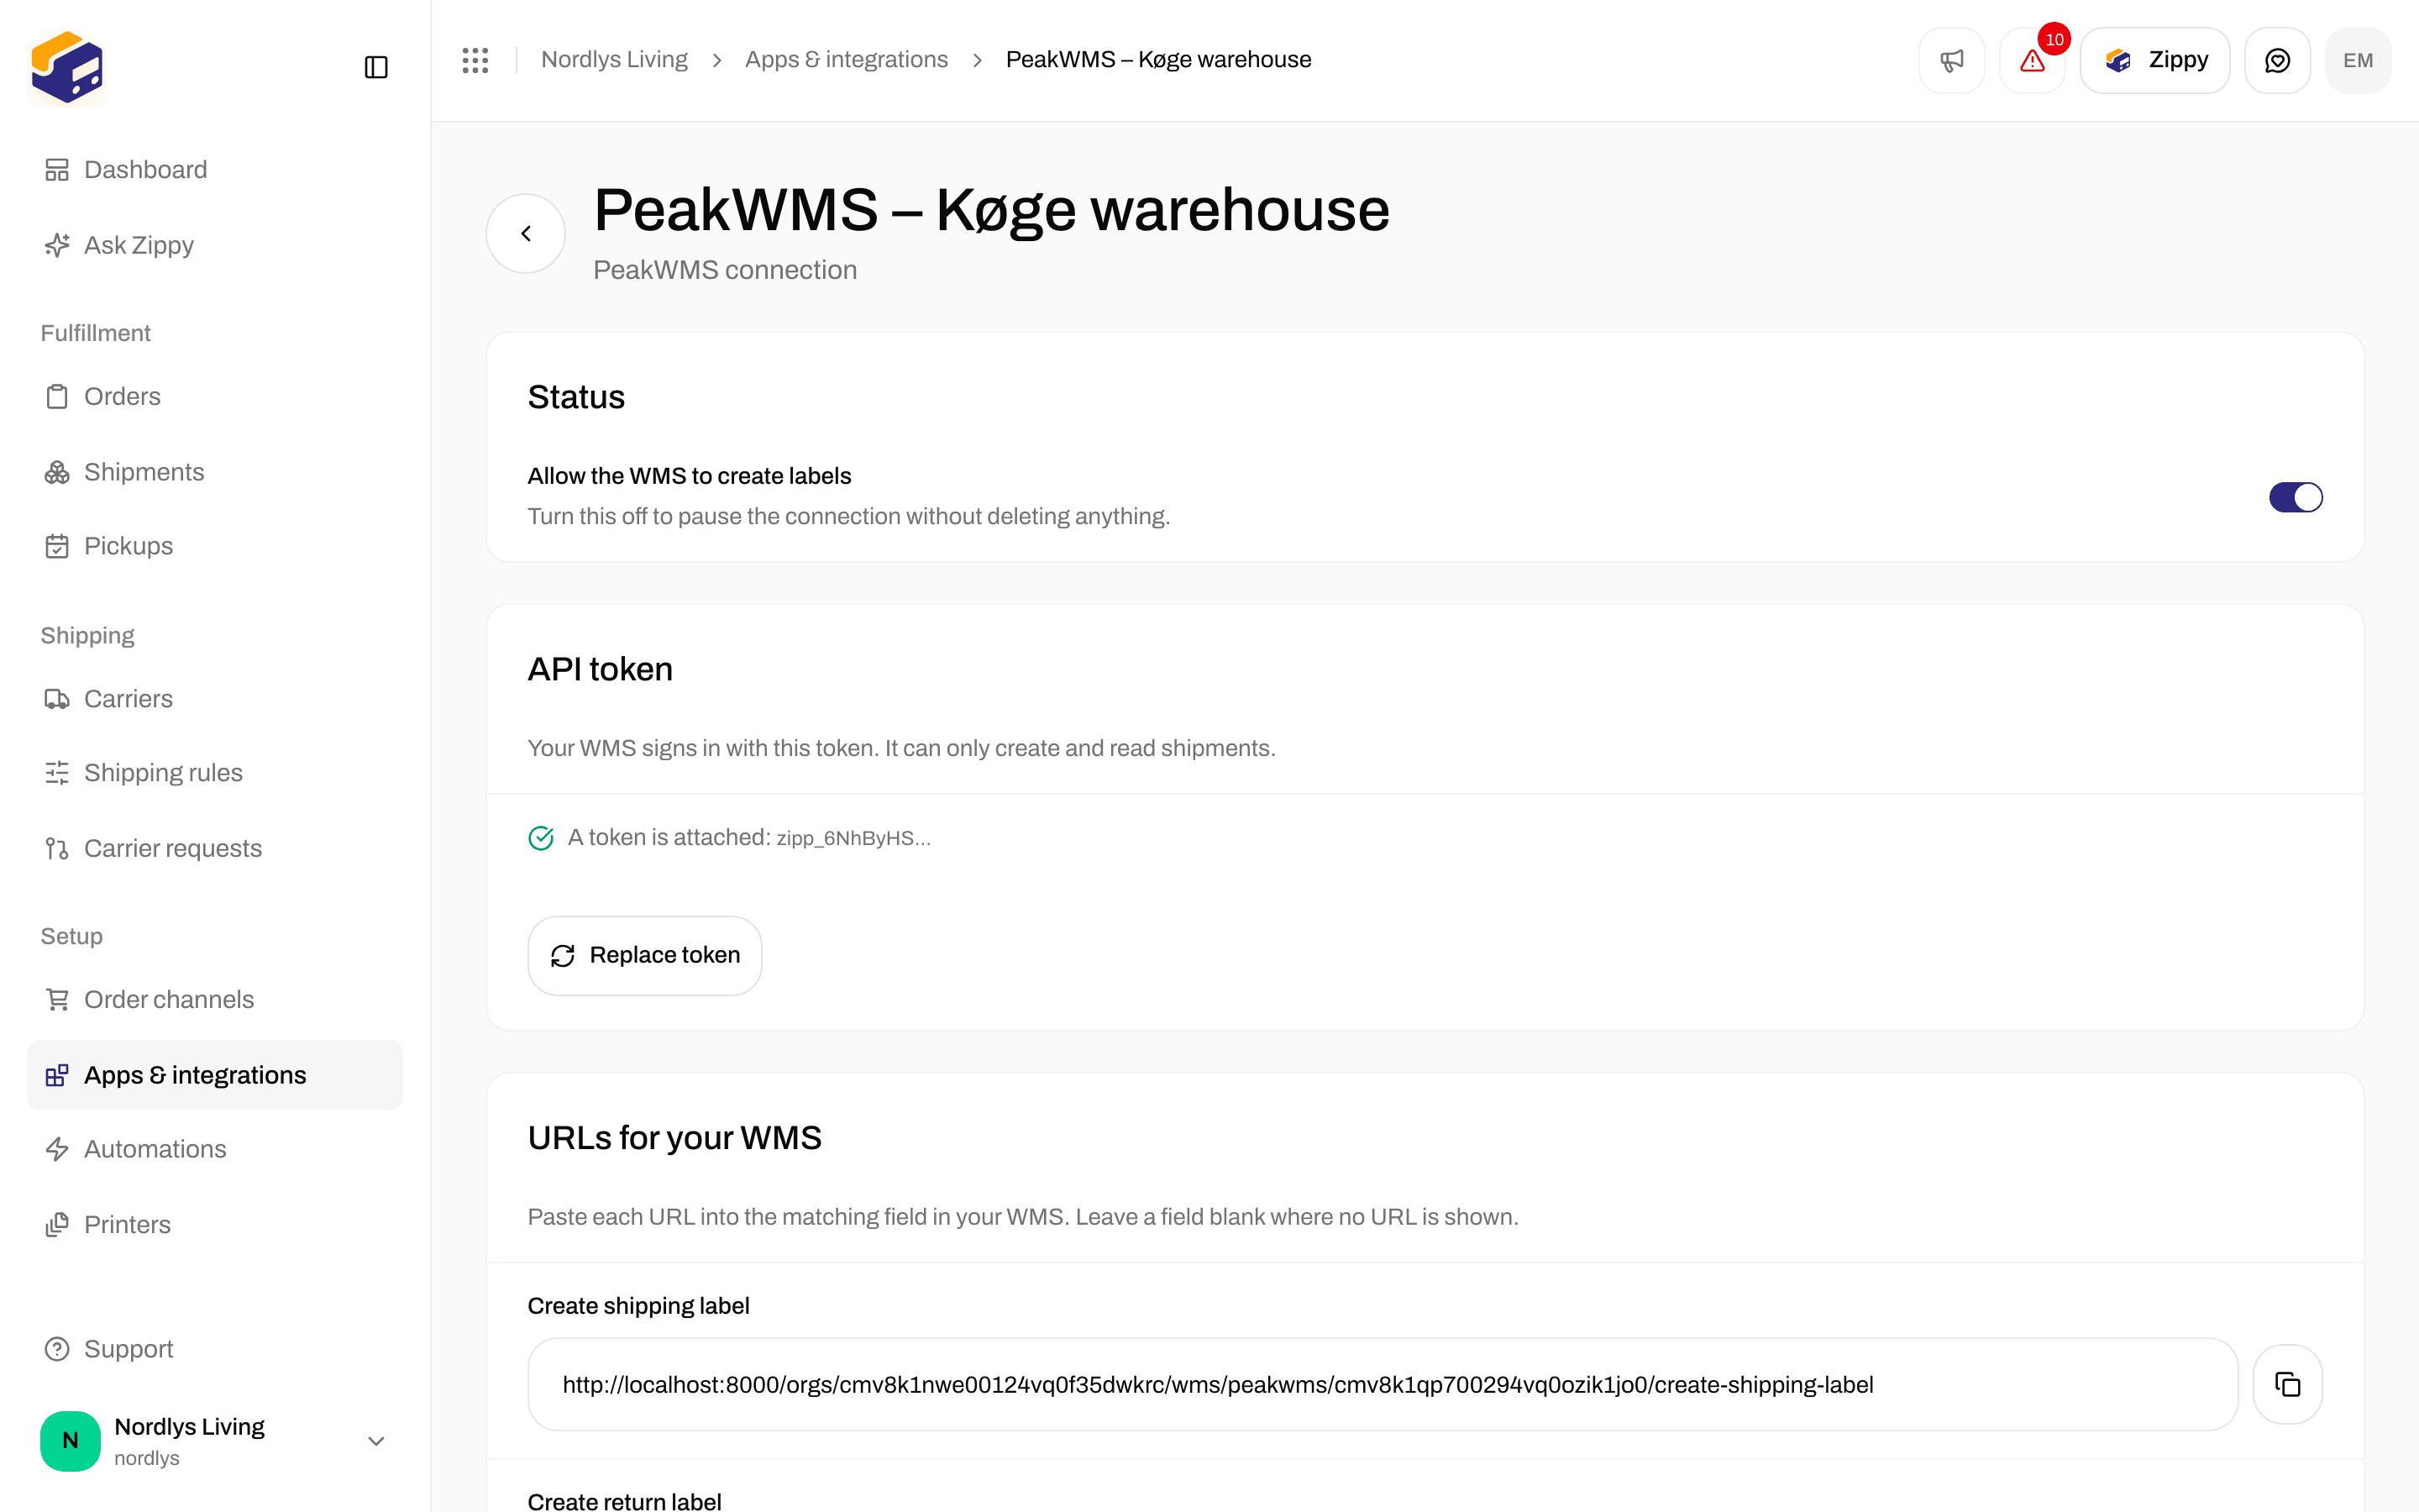Open Carriers page
The height and width of the screenshot is (1512, 2419).
215,699
